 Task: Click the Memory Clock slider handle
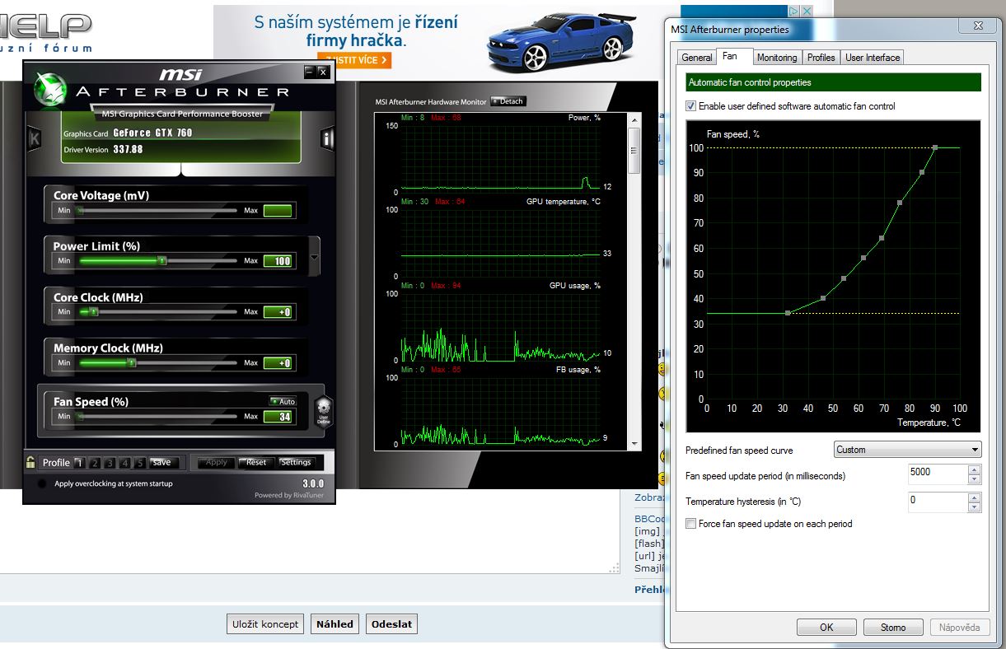click(x=131, y=362)
